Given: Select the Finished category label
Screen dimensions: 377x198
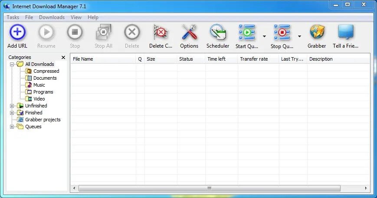Looking at the screenshot, I should point(34,113).
